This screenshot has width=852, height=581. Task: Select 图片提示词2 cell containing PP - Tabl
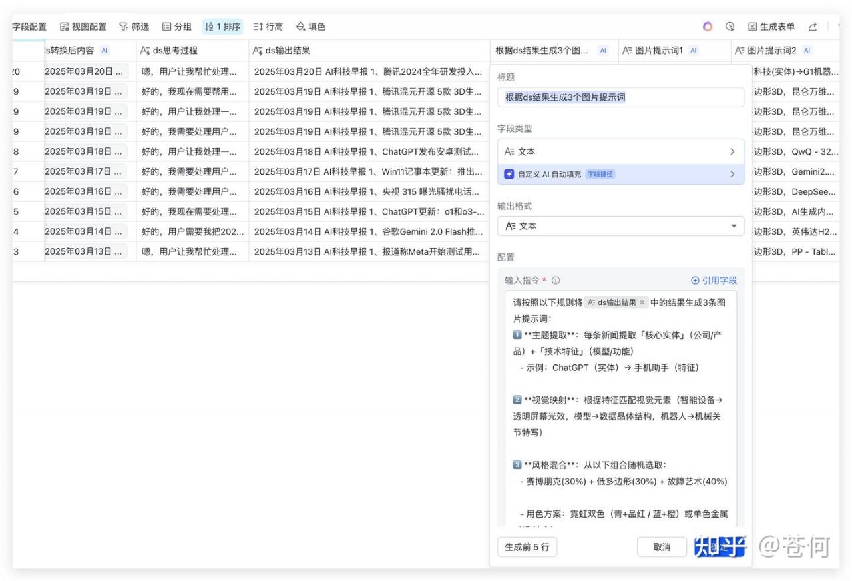(x=795, y=251)
